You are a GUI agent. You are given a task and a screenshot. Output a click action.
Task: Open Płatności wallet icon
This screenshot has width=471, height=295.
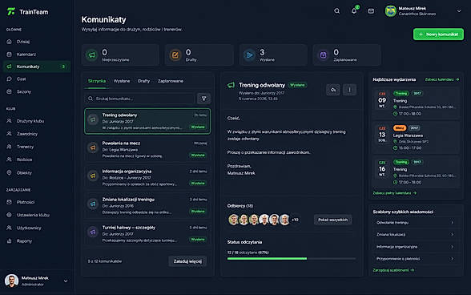[x=10, y=202]
